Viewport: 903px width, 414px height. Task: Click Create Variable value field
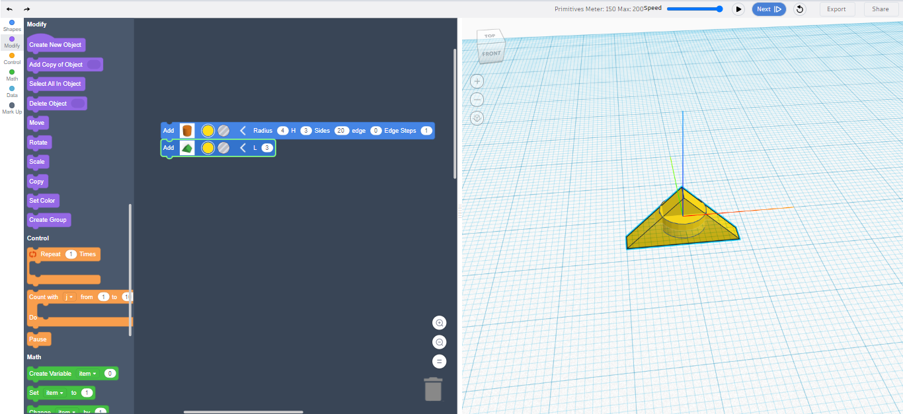[110, 374]
